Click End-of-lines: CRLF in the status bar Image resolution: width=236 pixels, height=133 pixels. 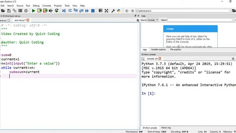pos(157,132)
